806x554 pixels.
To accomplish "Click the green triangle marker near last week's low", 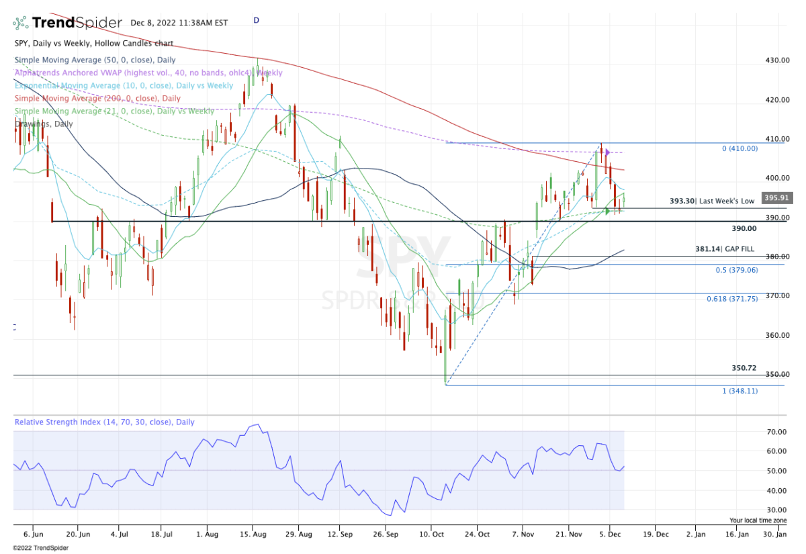I will 608,211.
